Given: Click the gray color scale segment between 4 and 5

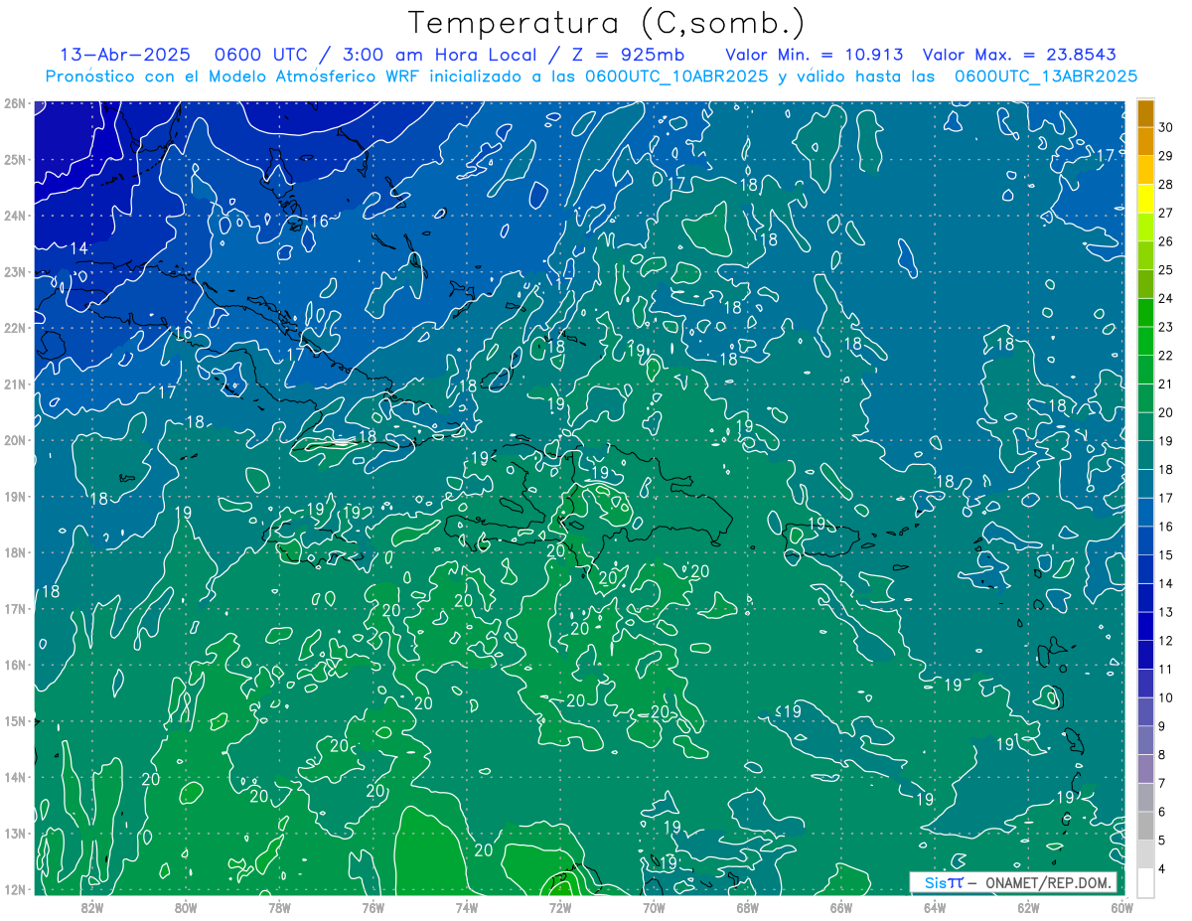Looking at the screenshot, I should tap(1145, 854).
